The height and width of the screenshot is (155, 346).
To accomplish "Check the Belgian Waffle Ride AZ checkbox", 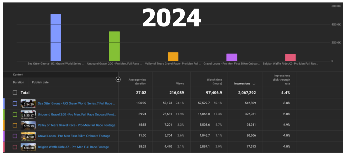I will click(15, 147).
